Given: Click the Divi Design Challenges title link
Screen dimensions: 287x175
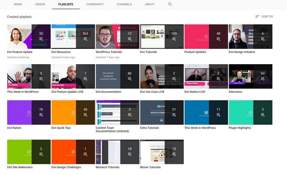Looking at the screenshot, I should pos(66,167).
